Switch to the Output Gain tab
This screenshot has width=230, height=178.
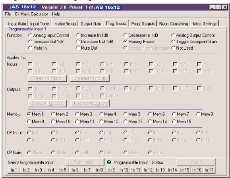pos(91,23)
